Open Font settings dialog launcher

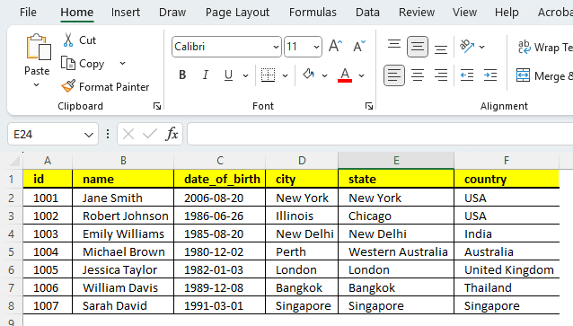(369, 106)
